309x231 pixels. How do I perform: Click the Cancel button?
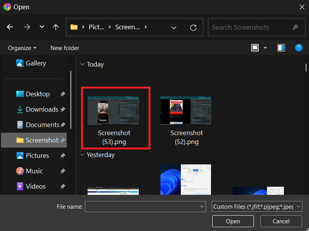[281, 221]
